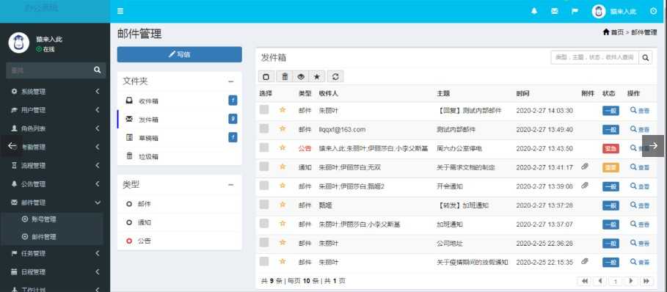667x292 pixels.
Task: Click paperclip on 关于疫情期间的放假通知 row
Action: (x=585, y=261)
